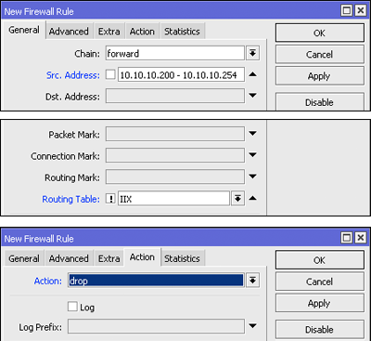Close the top New Firewall Rule window
Image resolution: width=371 pixels, height=341 pixels.
361,11
